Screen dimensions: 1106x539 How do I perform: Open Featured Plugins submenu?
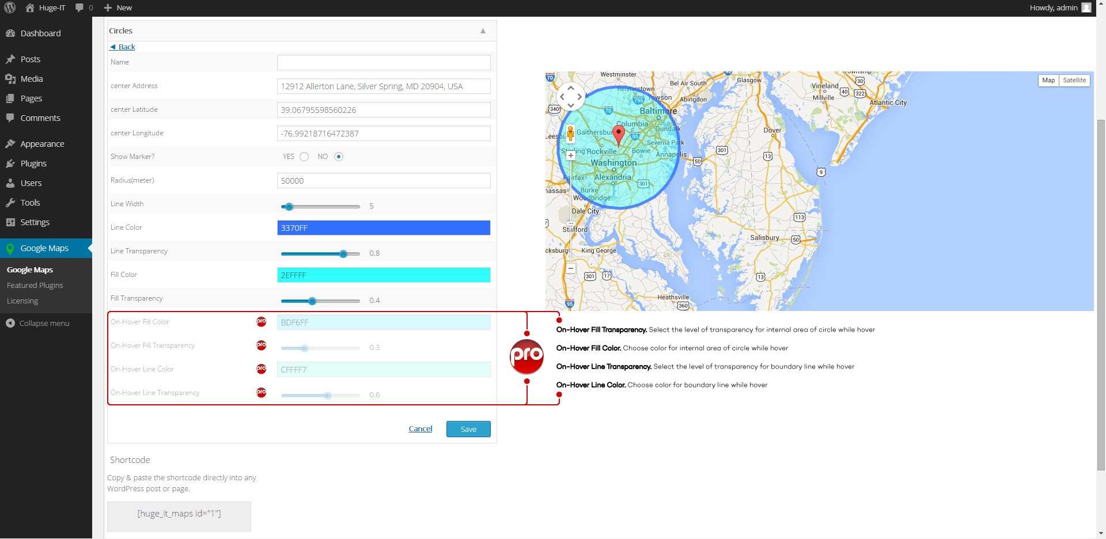point(35,286)
